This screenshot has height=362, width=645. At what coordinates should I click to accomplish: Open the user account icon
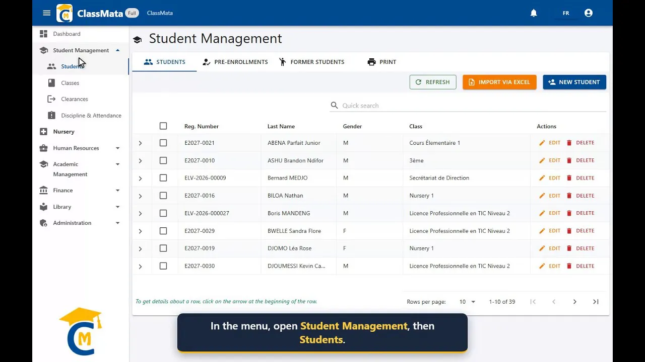click(589, 13)
